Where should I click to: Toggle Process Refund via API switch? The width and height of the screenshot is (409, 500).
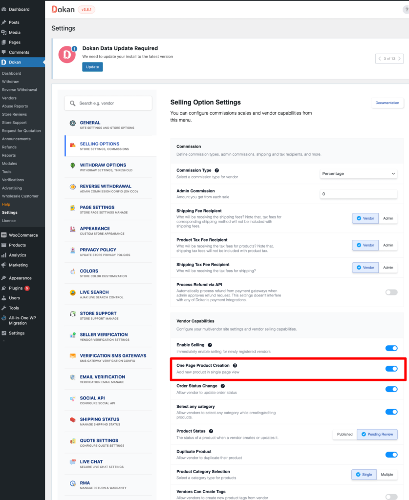(x=391, y=292)
